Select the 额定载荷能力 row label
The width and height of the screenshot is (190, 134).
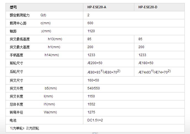(x=20, y=15)
